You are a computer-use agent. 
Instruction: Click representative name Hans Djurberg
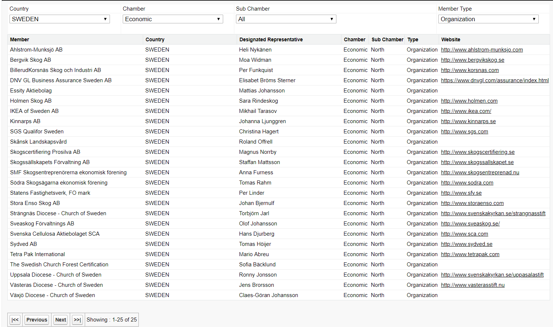[x=257, y=234]
